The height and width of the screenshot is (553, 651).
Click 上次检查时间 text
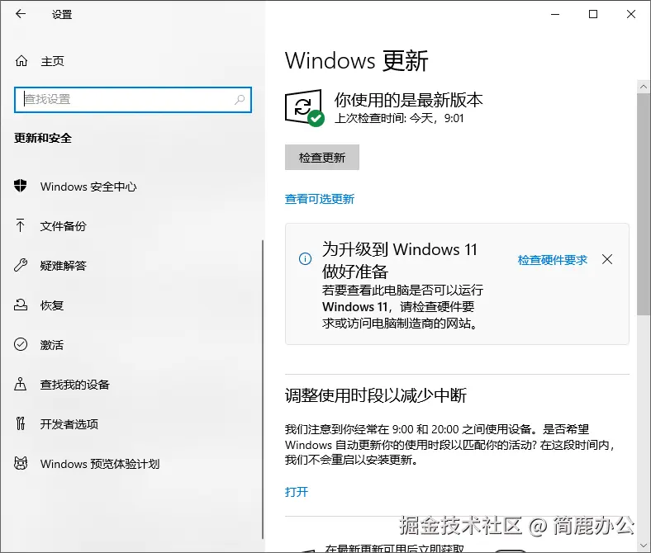coord(398,118)
